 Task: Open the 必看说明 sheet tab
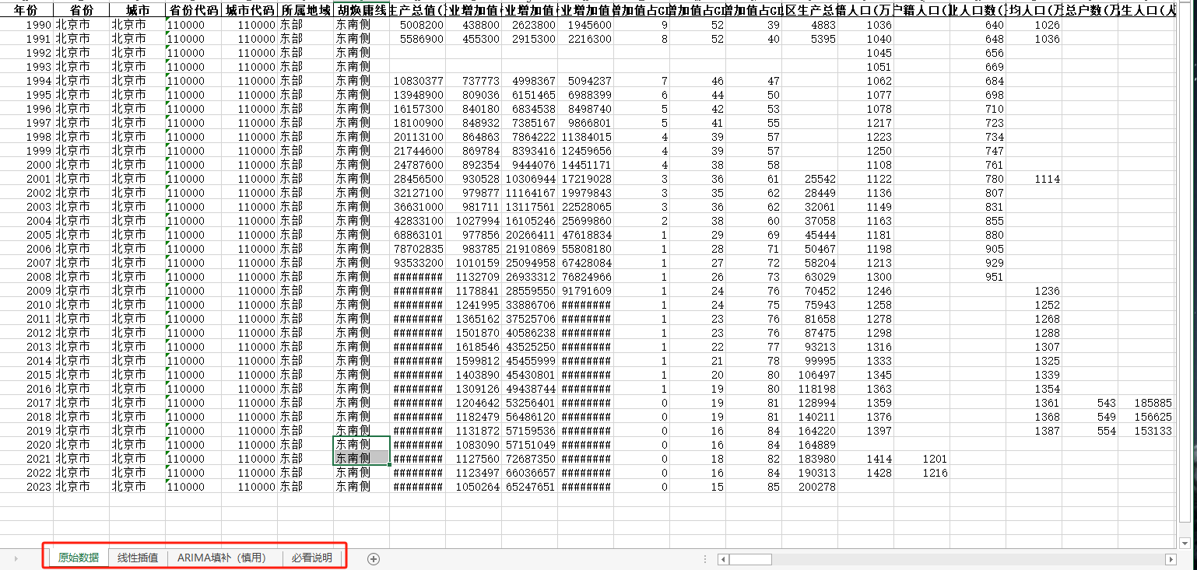click(x=311, y=558)
